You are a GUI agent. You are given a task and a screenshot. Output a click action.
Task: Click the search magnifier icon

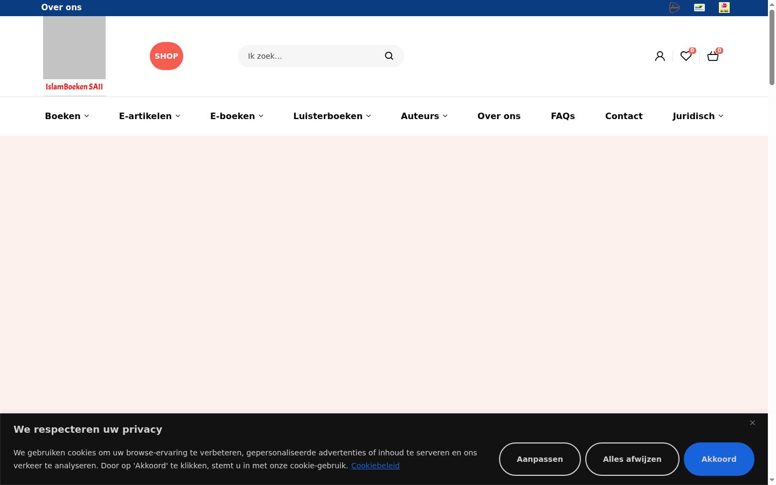point(389,56)
